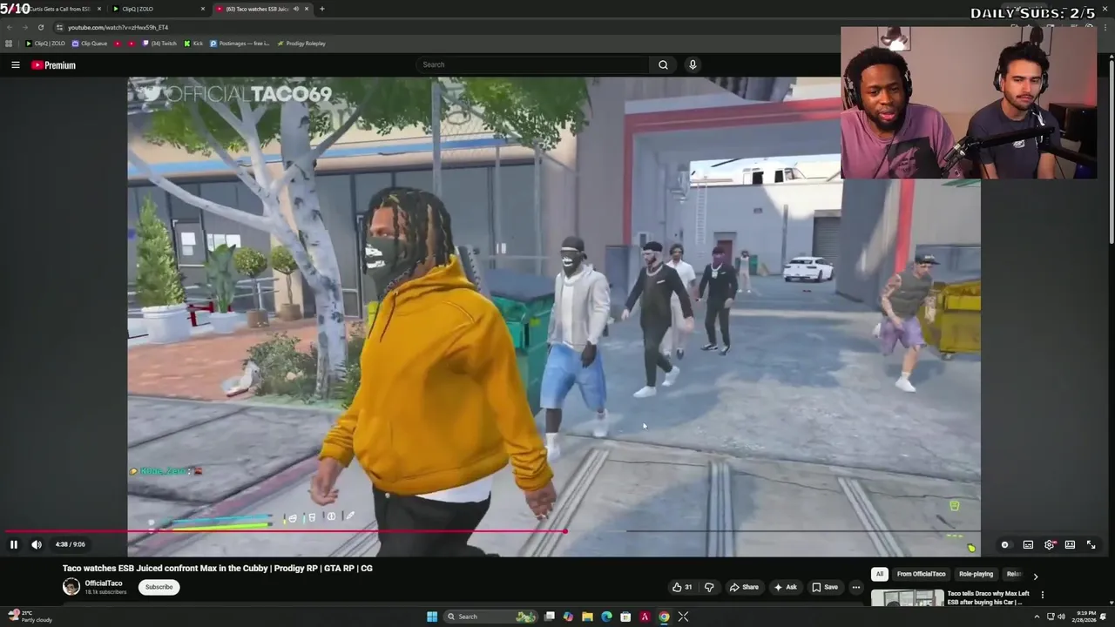The image size is (1115, 627).
Task: Subscribe to OfficialTaco channel
Action: (x=159, y=587)
